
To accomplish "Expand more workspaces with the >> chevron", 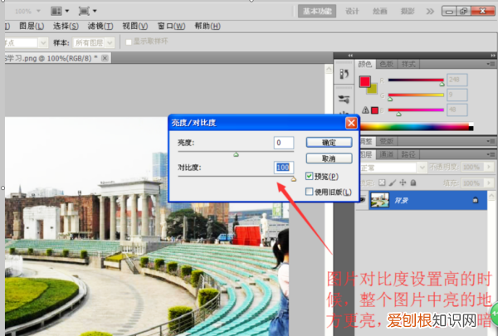I will 430,12.
